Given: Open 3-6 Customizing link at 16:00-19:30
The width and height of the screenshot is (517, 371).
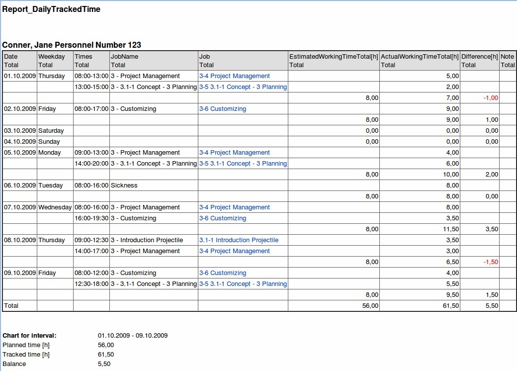Looking at the screenshot, I should [x=222, y=218].
